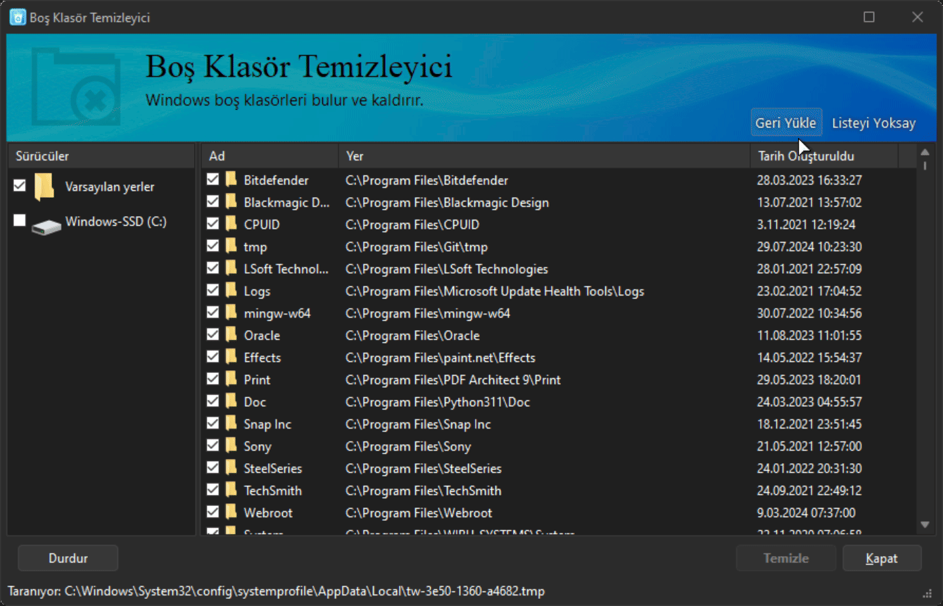943x606 pixels.
Task: Maximize the Boş Klasör Temizleyici window
Action: click(x=869, y=17)
